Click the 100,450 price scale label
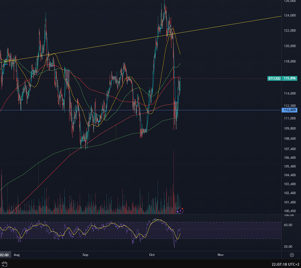The image size is (301, 268). pos(290,211)
